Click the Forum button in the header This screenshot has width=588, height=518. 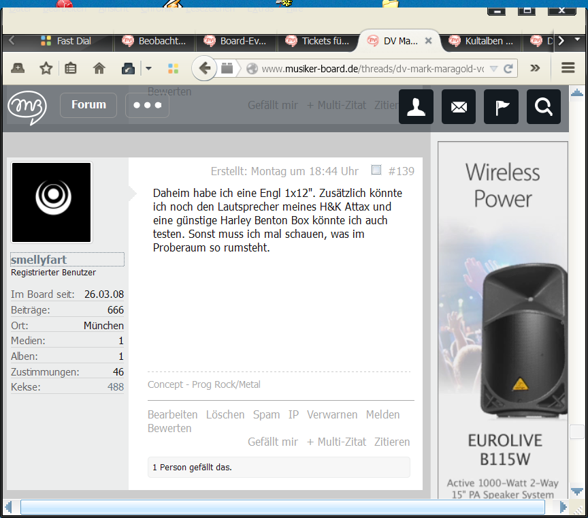[x=88, y=105]
